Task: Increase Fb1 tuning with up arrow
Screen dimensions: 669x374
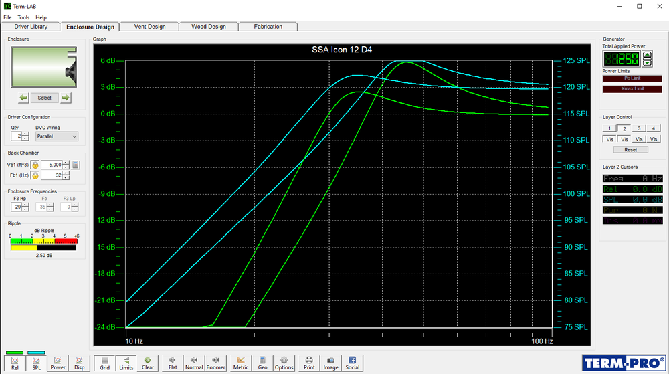Action: pyautogui.click(x=66, y=173)
